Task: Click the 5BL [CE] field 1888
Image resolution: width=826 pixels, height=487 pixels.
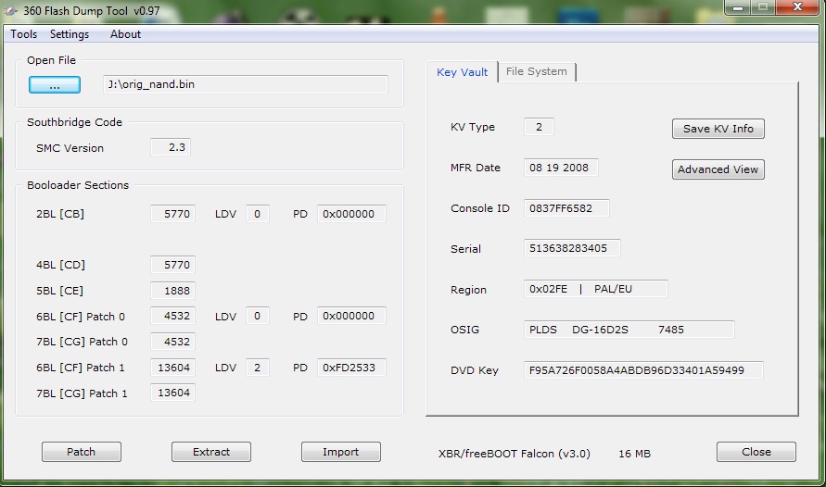Action: pos(172,291)
